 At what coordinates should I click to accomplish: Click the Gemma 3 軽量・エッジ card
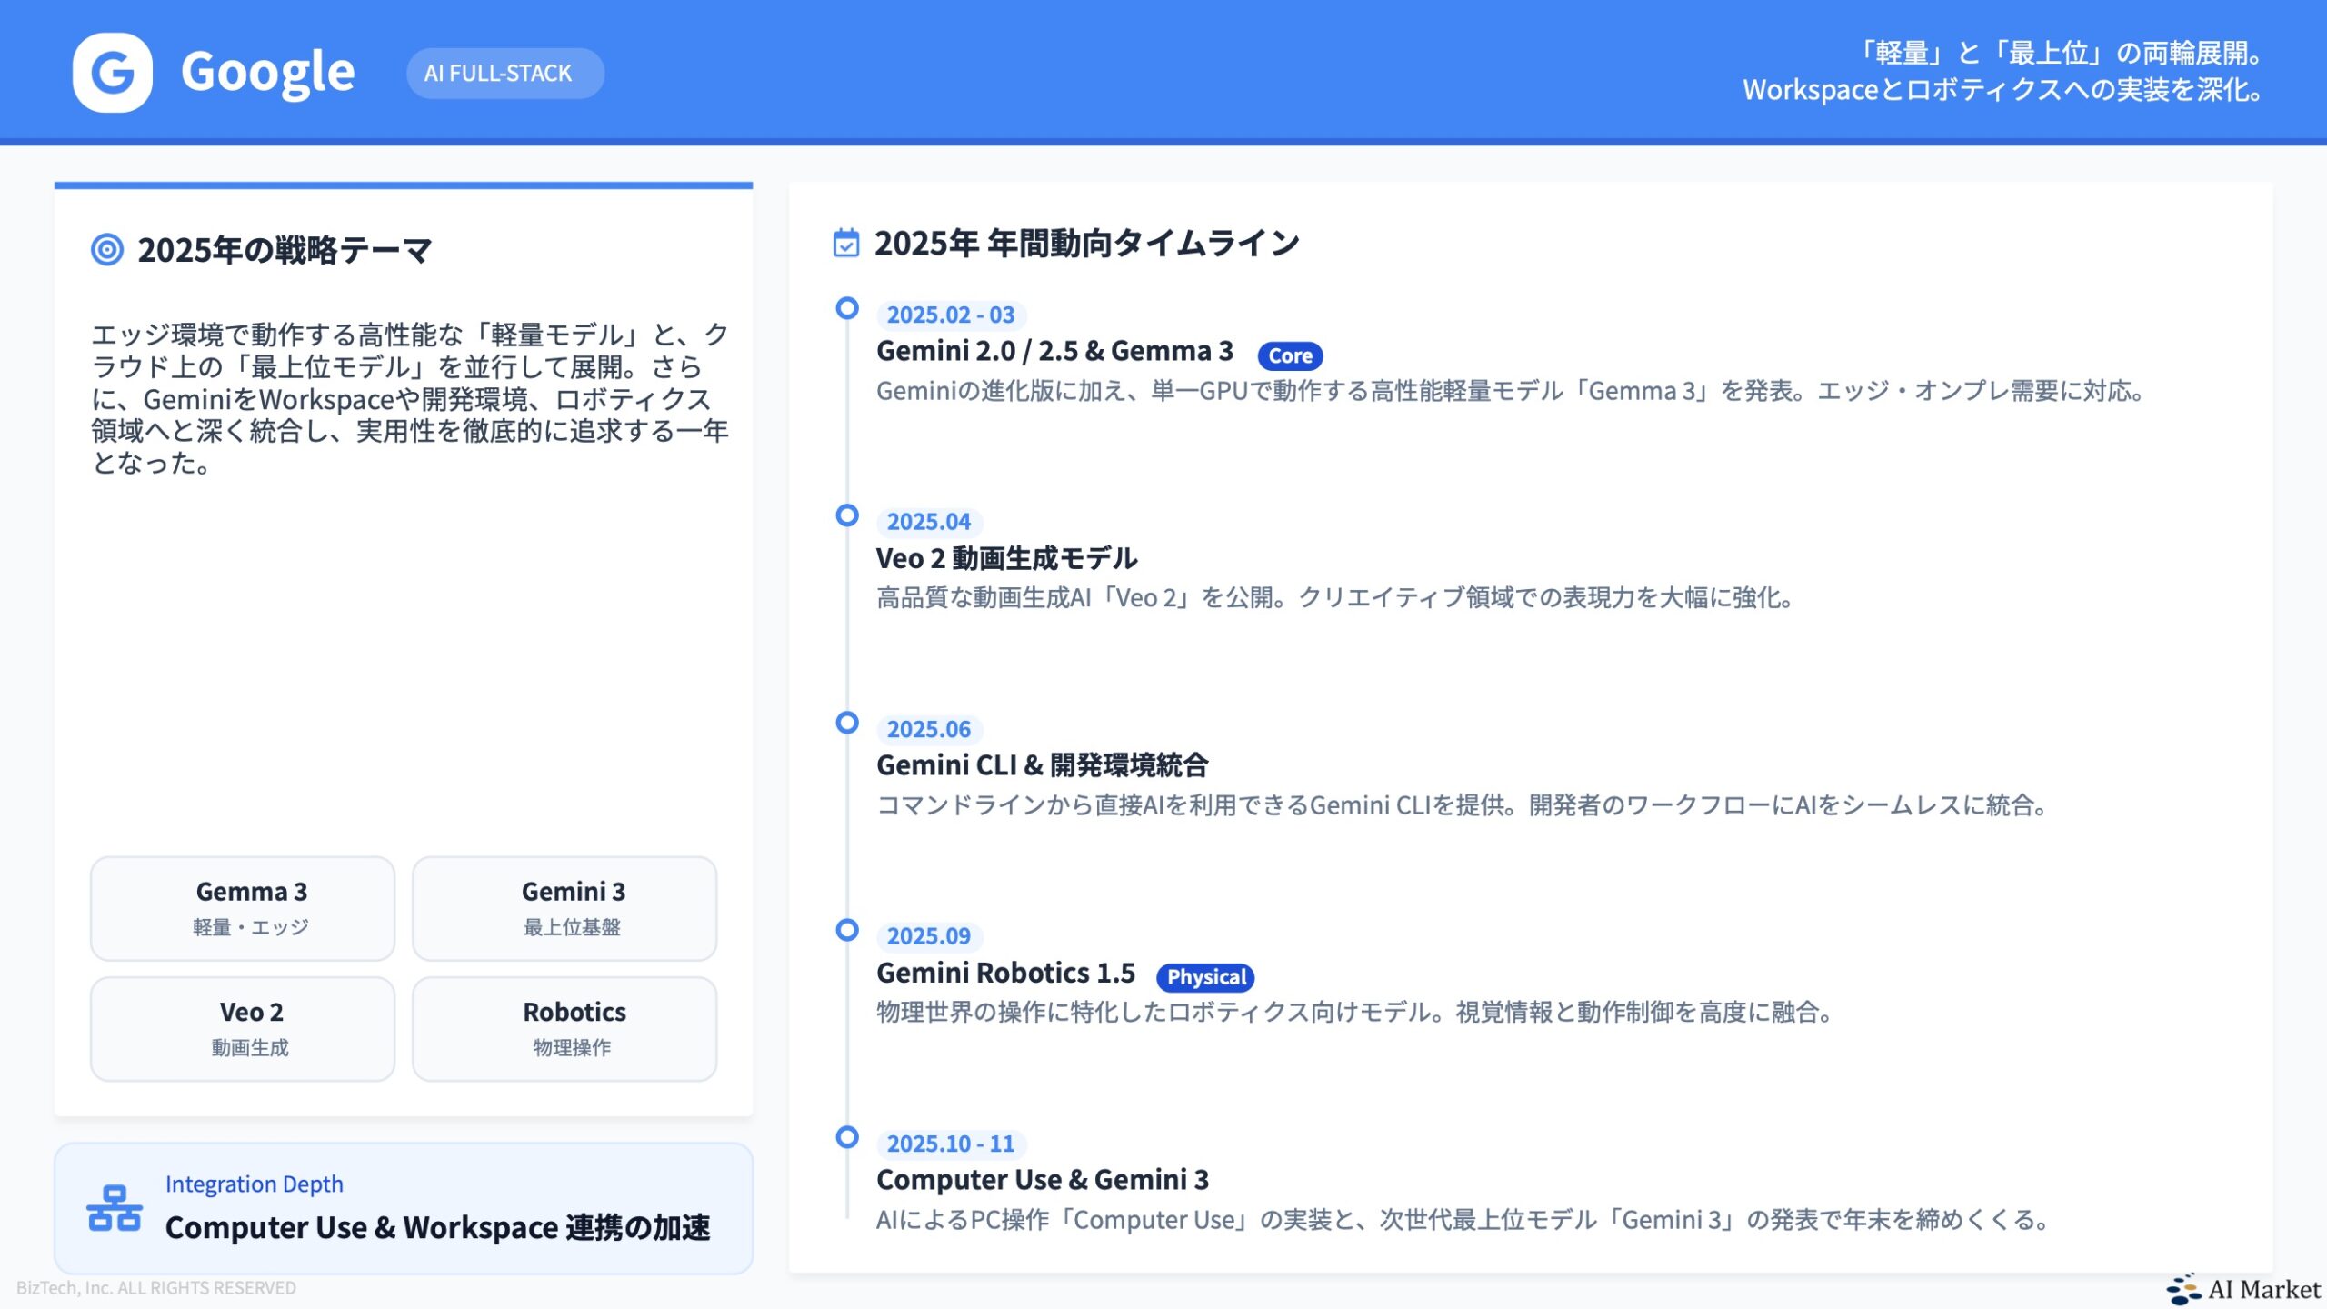(x=242, y=906)
